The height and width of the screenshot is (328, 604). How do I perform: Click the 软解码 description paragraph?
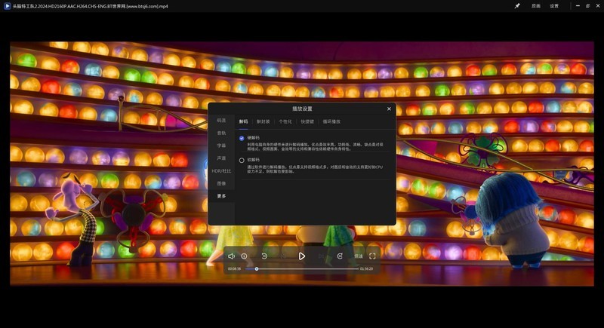click(x=315, y=169)
